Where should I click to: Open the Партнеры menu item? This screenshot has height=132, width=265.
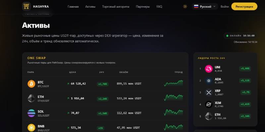[143, 7]
